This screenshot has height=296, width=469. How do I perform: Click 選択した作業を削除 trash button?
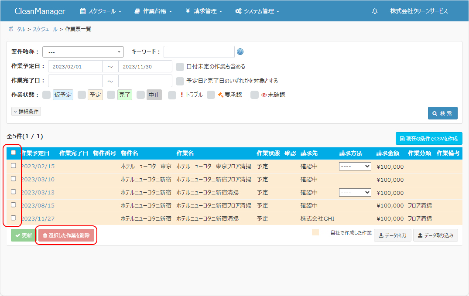(66, 235)
